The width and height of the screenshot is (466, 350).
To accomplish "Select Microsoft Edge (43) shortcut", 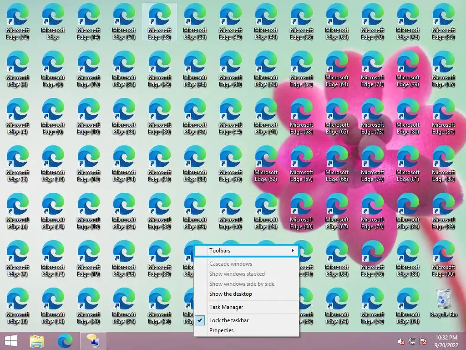I will point(230,69).
